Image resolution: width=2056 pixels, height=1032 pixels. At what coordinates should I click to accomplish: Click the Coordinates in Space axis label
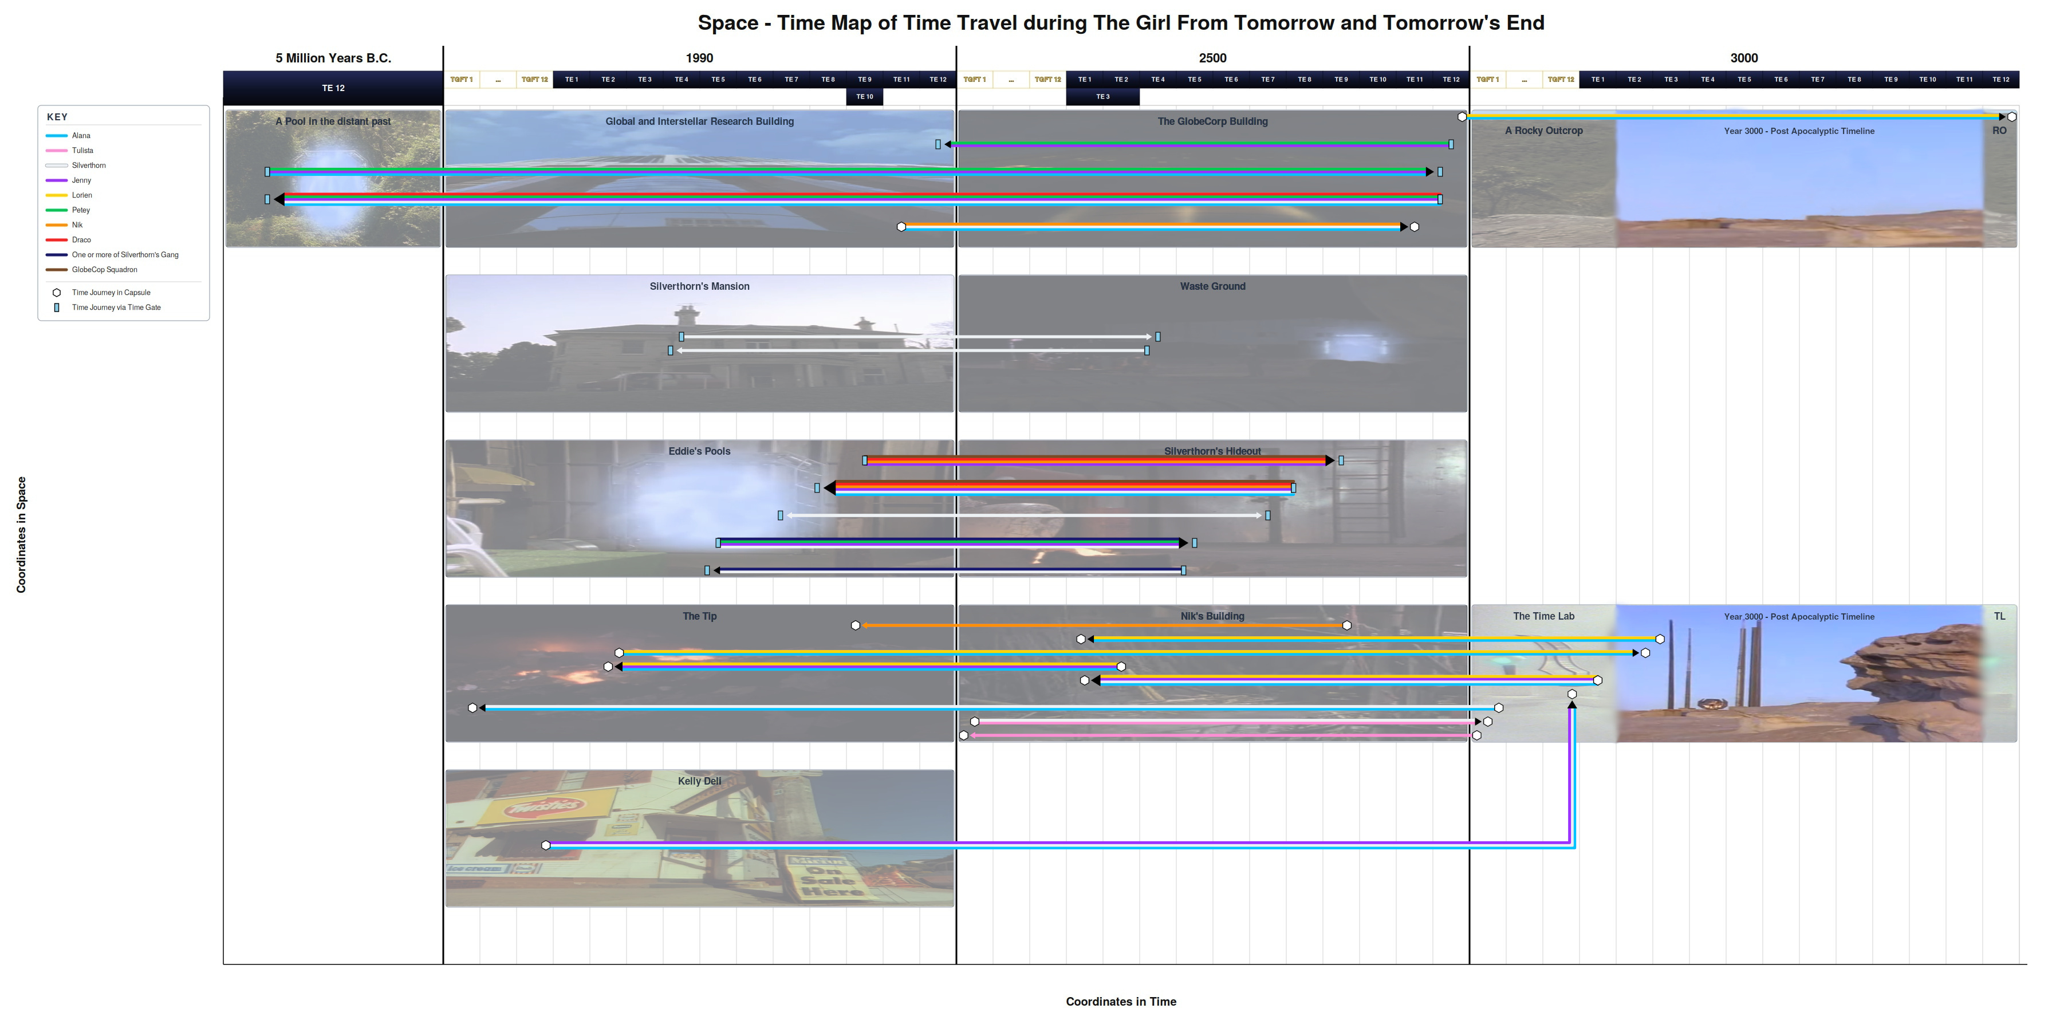point(22,535)
